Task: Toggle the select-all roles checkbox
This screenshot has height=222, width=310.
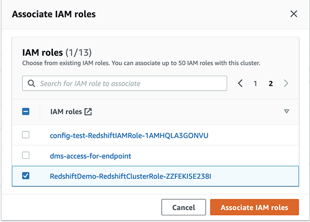Action: 26,111
